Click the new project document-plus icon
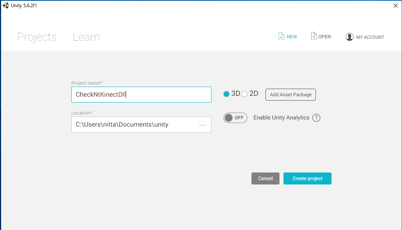 (281, 36)
